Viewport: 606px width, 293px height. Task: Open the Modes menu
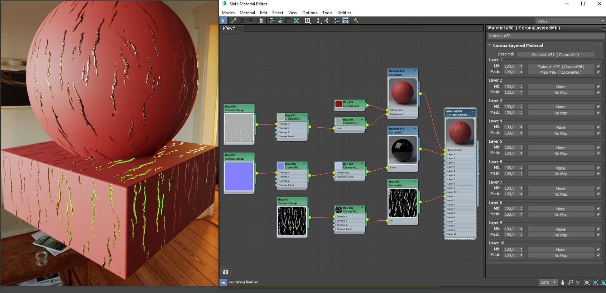tap(228, 13)
